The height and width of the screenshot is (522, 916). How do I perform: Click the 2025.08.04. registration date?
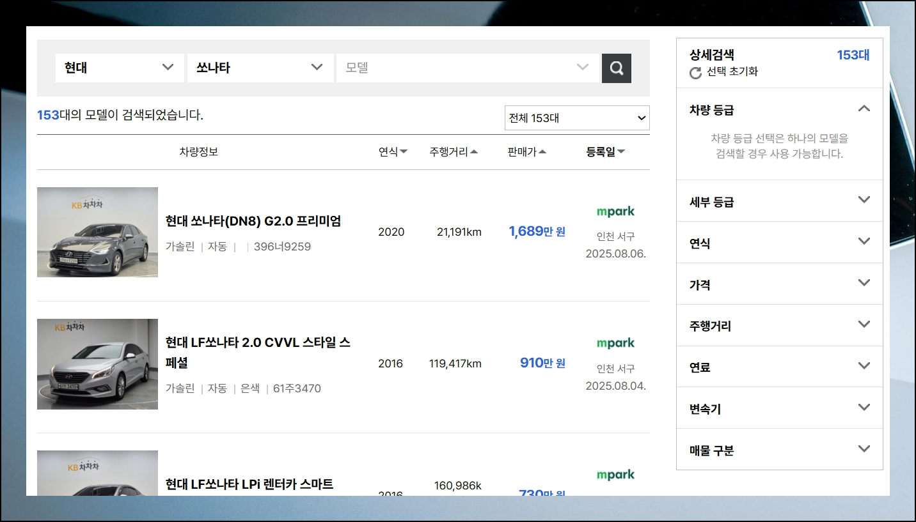tap(616, 386)
